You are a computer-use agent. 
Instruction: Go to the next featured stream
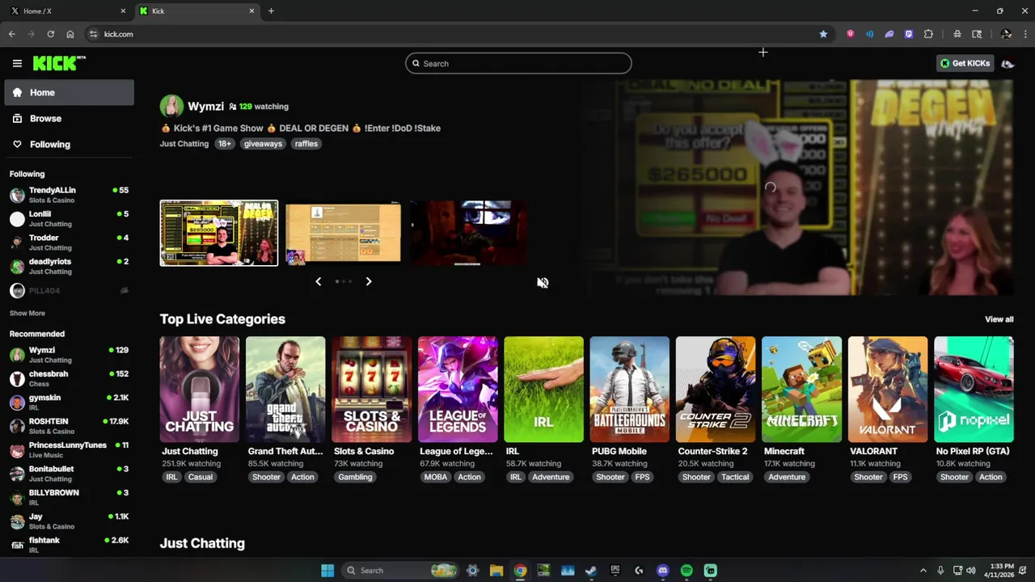pyautogui.click(x=369, y=281)
